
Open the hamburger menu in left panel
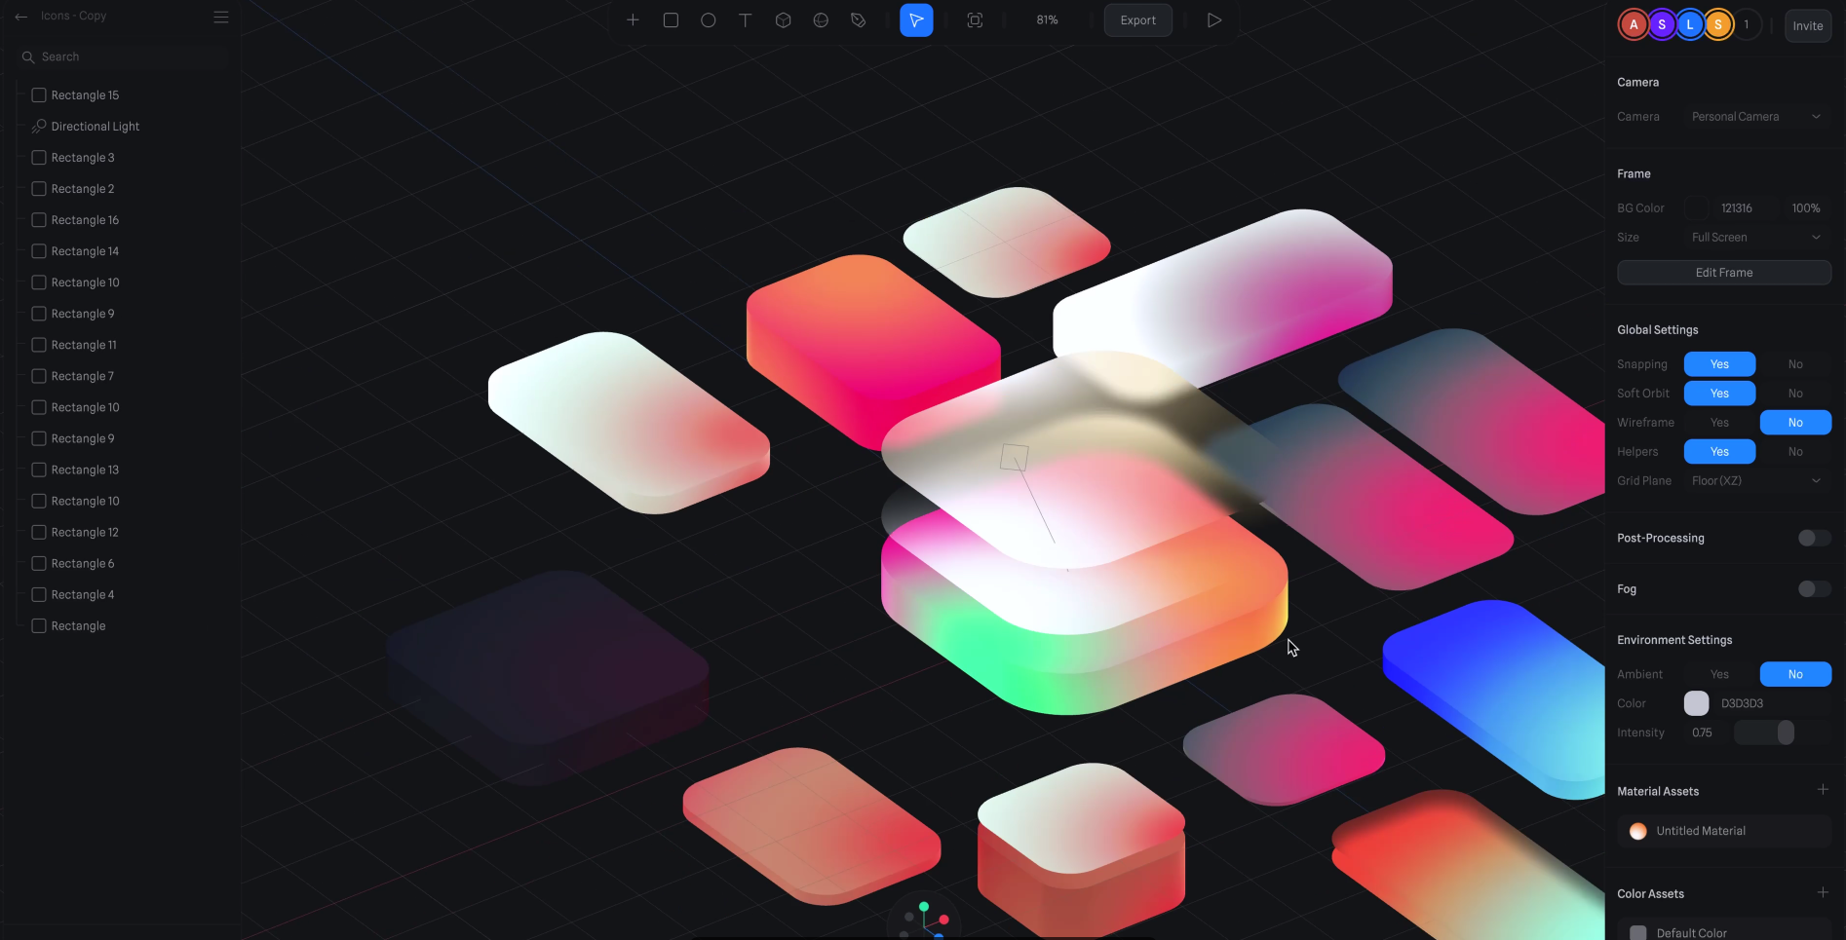221,17
